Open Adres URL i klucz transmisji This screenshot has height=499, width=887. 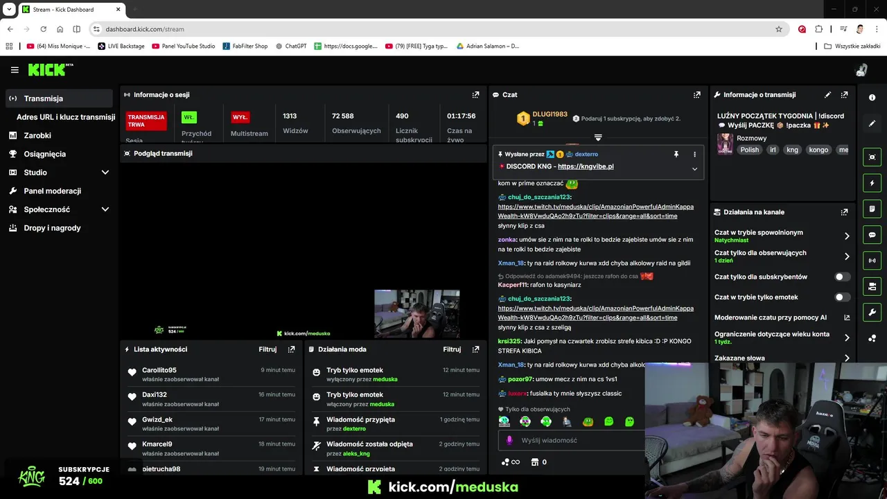pos(66,117)
